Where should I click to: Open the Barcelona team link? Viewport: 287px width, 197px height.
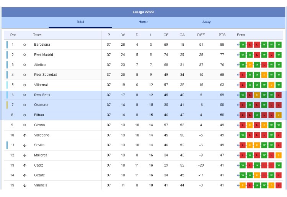click(42, 45)
